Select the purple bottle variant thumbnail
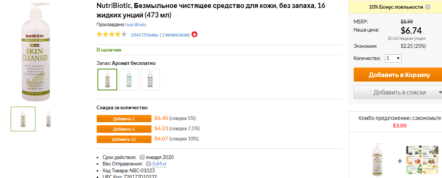 click(x=150, y=80)
